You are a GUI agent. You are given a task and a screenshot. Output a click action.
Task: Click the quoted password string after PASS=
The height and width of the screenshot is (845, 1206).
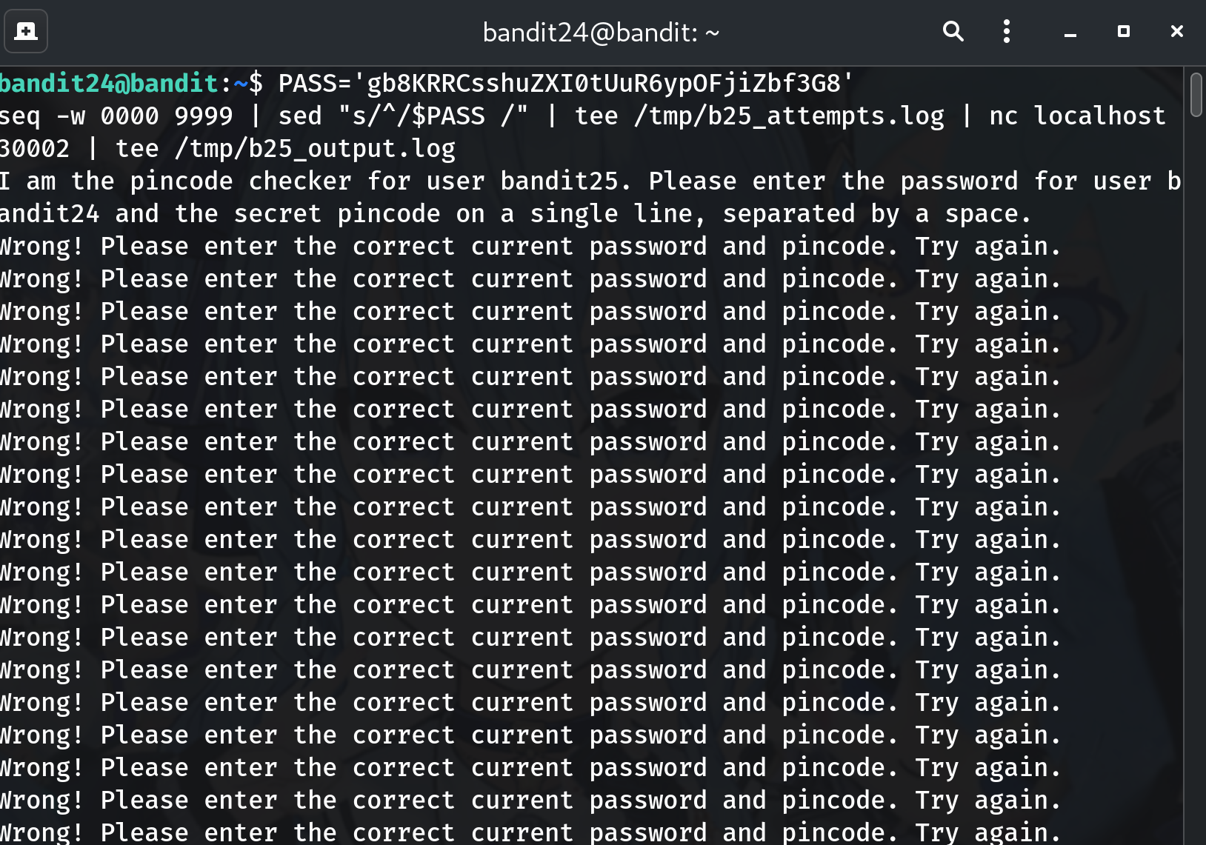tap(604, 84)
